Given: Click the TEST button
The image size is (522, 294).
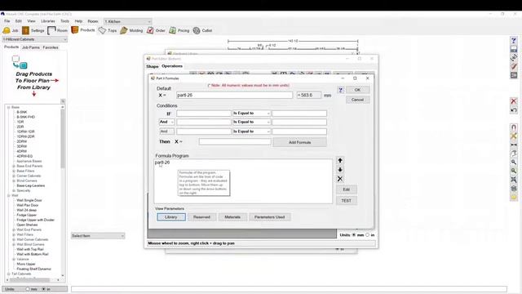Looking at the screenshot, I should [x=346, y=201].
